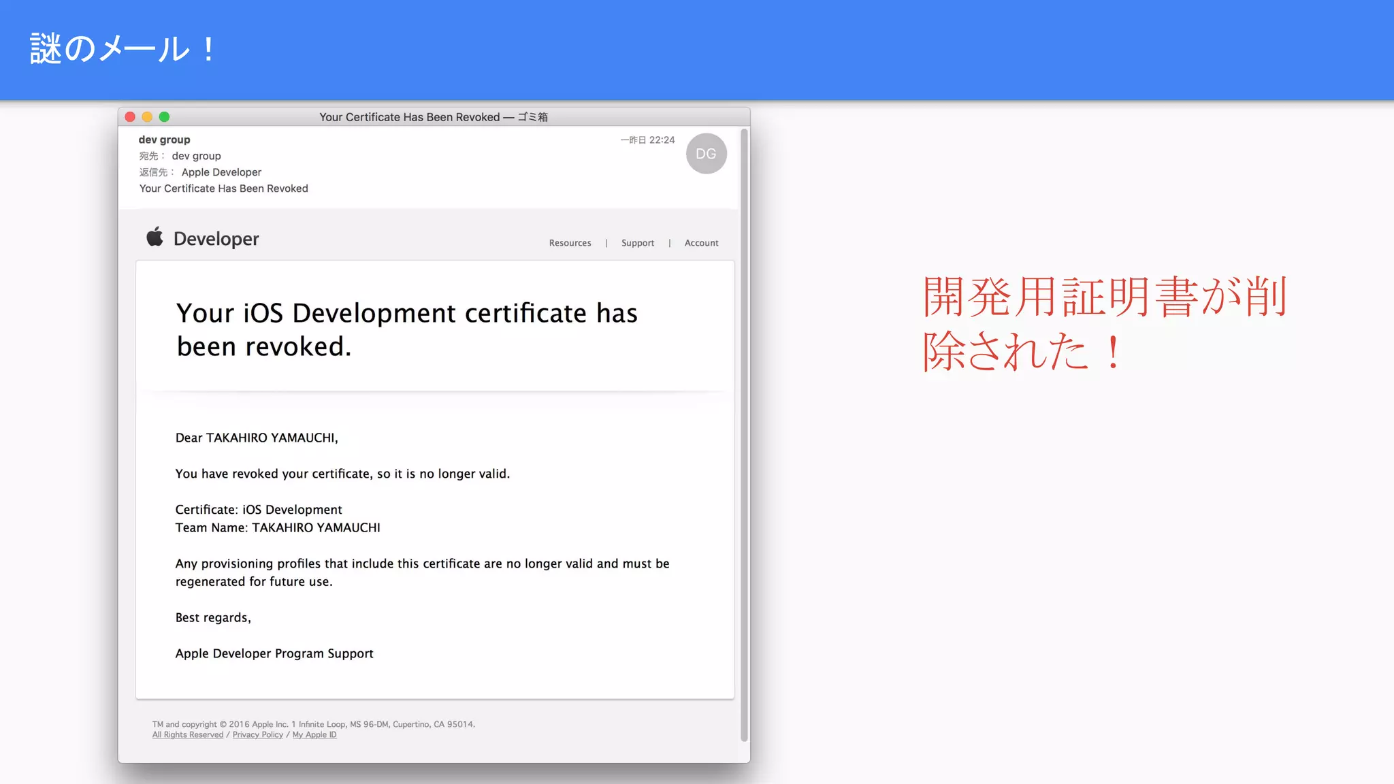The height and width of the screenshot is (784, 1394).
Task: Click the mail window vertical scrollbar
Action: pyautogui.click(x=744, y=436)
